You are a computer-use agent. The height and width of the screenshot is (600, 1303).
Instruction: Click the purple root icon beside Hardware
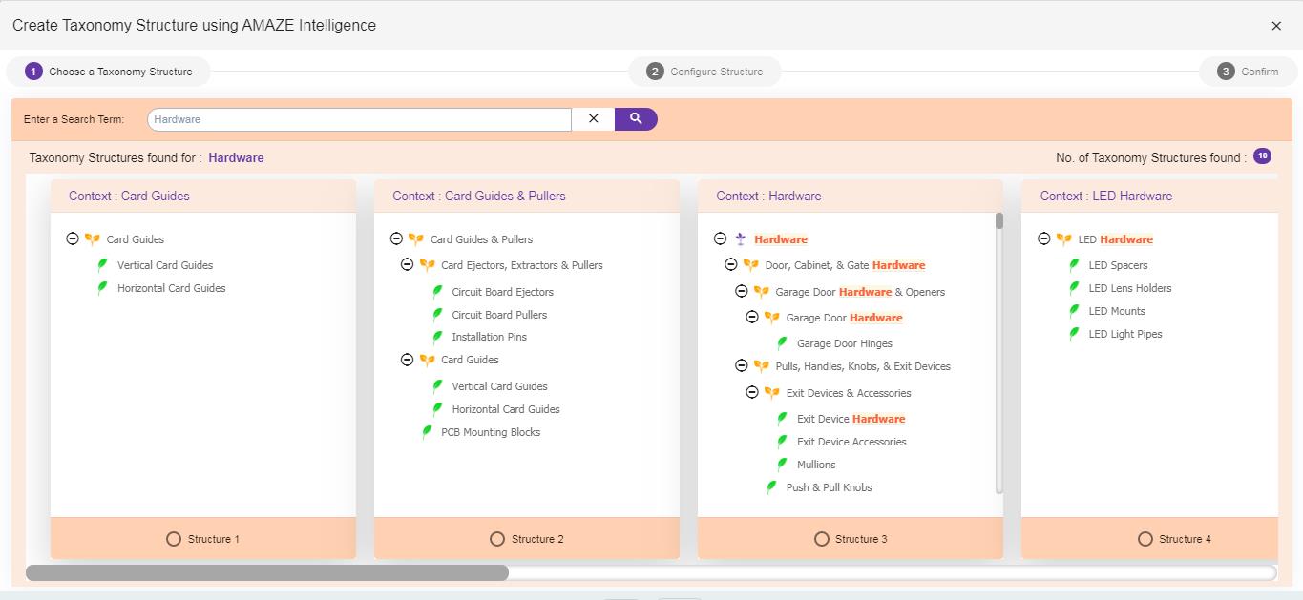(740, 239)
